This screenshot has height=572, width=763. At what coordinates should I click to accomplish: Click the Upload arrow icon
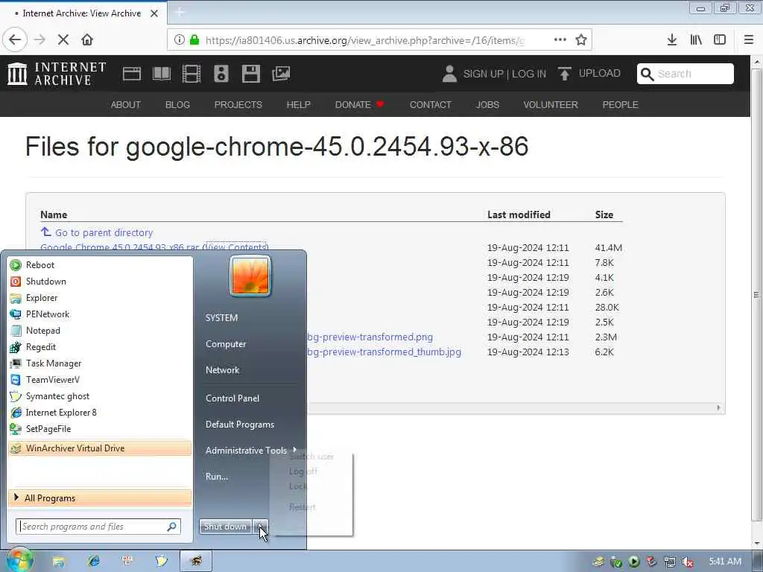565,74
